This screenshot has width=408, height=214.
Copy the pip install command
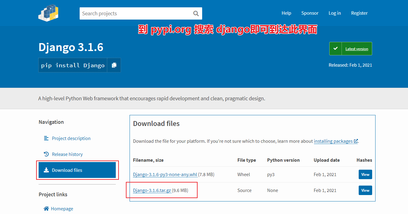[114, 65]
